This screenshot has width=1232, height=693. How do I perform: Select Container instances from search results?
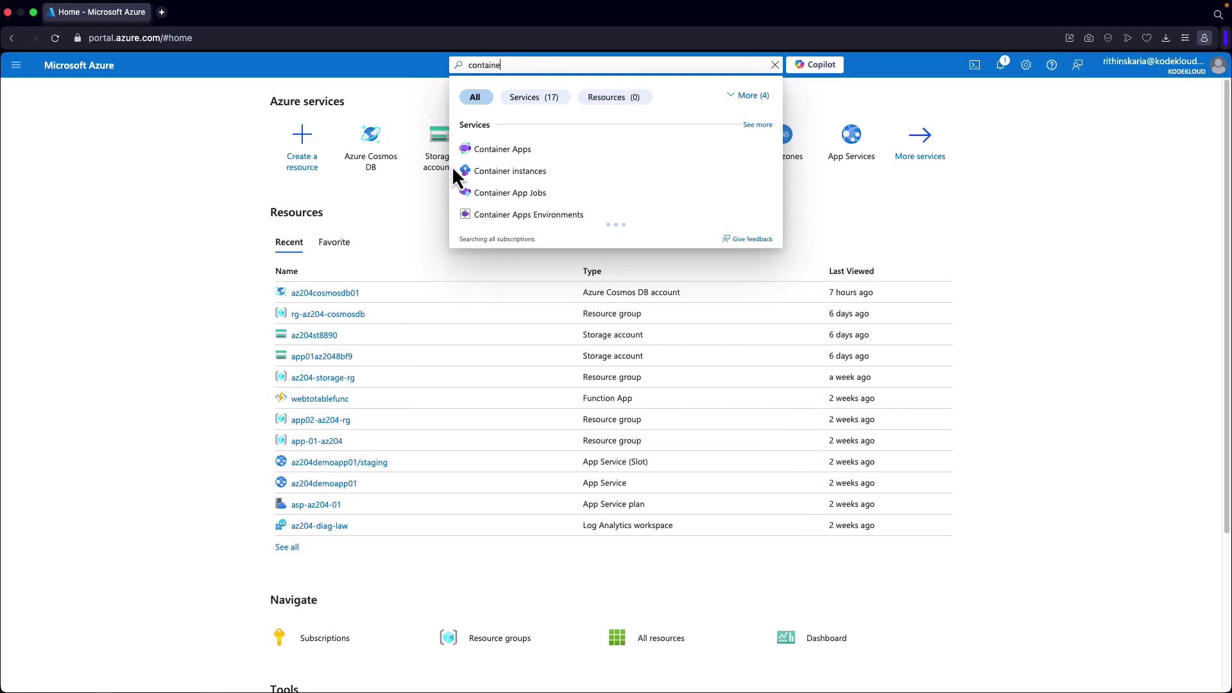pos(509,171)
